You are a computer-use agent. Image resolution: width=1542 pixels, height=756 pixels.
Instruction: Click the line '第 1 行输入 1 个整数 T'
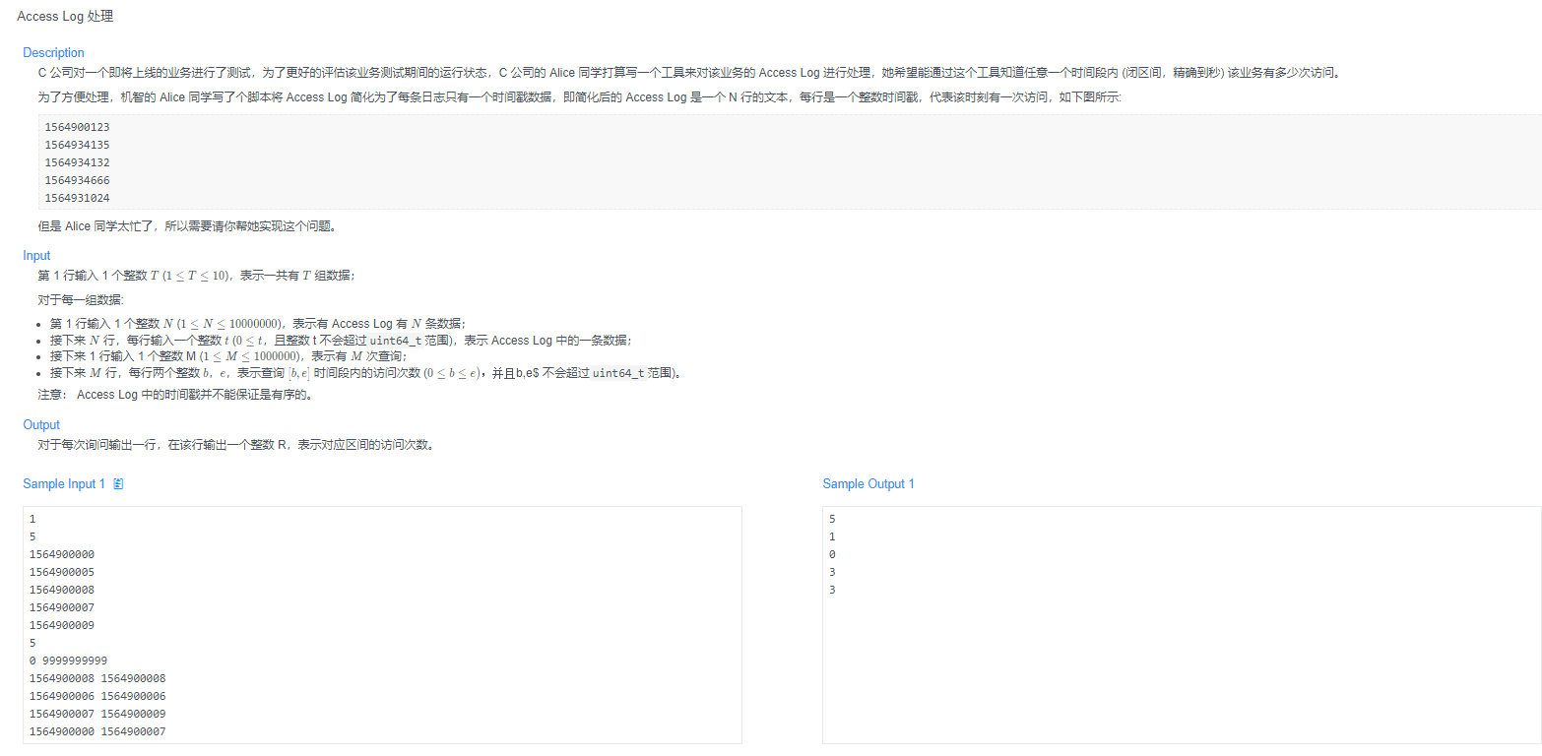coord(196,275)
